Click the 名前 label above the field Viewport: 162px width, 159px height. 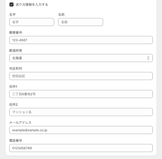tap(61, 14)
